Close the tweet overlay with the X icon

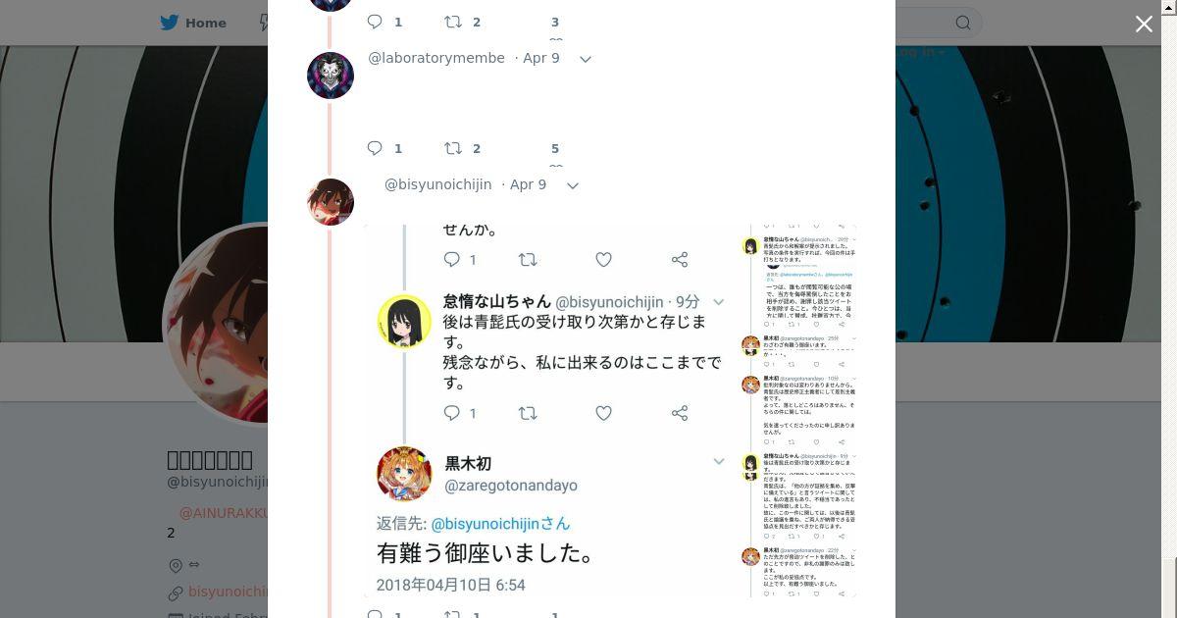point(1144,25)
